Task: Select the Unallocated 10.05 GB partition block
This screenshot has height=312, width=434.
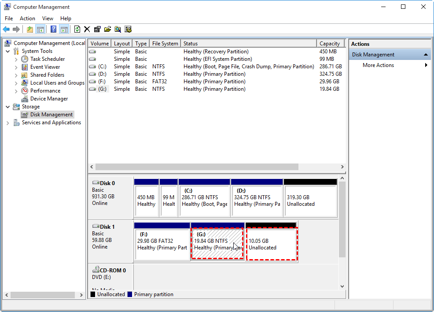Action: (x=272, y=242)
